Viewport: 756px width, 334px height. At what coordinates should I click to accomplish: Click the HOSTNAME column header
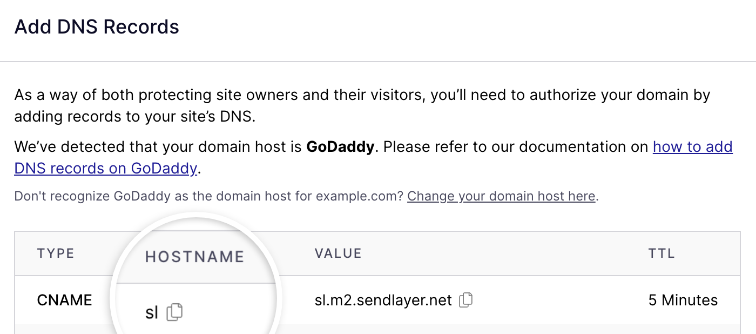point(194,257)
